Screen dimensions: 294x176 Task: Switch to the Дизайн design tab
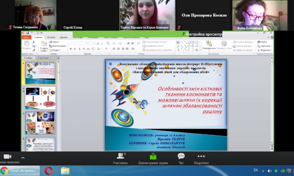[x=64, y=37]
